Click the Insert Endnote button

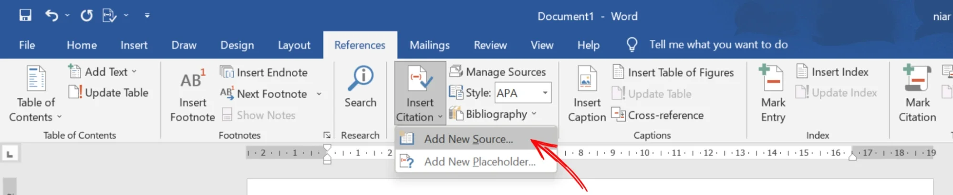pyautogui.click(x=265, y=72)
